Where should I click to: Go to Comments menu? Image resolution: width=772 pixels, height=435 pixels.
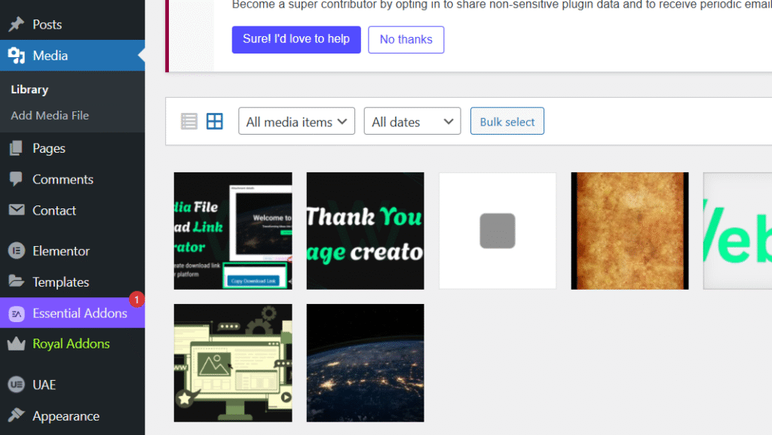(x=63, y=179)
